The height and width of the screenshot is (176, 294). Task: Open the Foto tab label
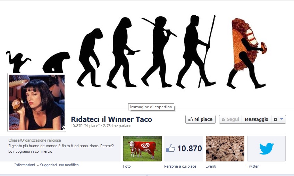click(127, 166)
